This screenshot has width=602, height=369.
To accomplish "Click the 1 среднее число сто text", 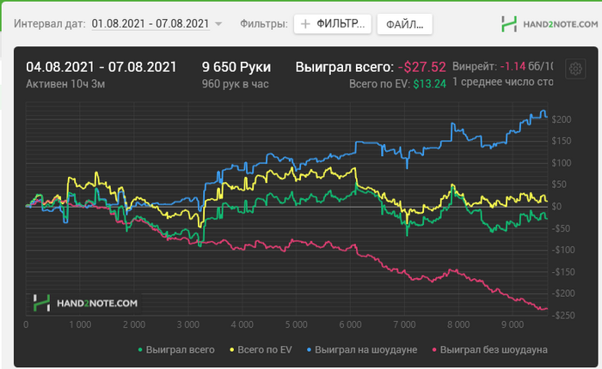I will tap(503, 82).
